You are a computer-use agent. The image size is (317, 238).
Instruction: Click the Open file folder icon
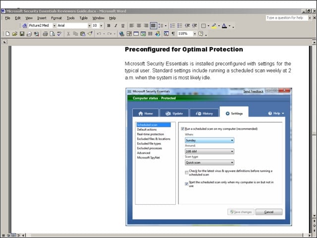point(14,34)
